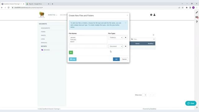
Task: Dismiss the blue info banner
Action: 126,23
